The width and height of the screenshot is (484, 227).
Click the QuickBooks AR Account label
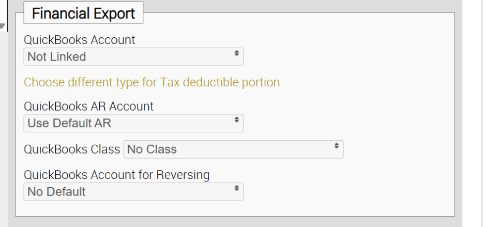88,106
